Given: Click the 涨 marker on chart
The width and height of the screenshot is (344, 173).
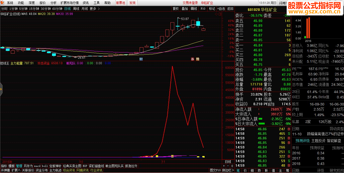Looking at the screenshot, I should click(x=192, y=59).
